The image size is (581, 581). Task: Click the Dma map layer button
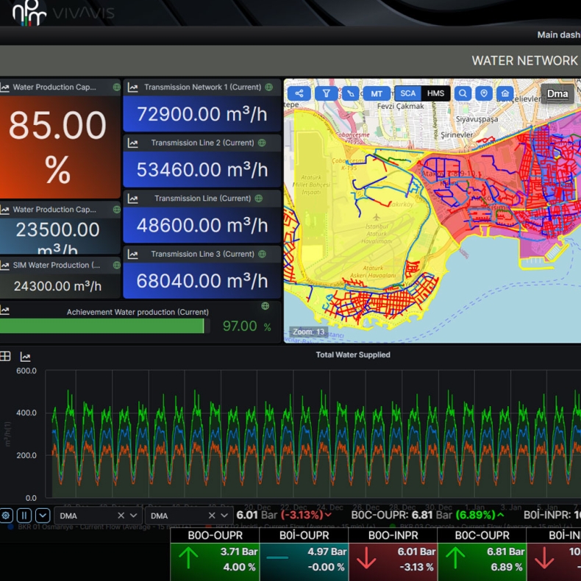coord(557,93)
